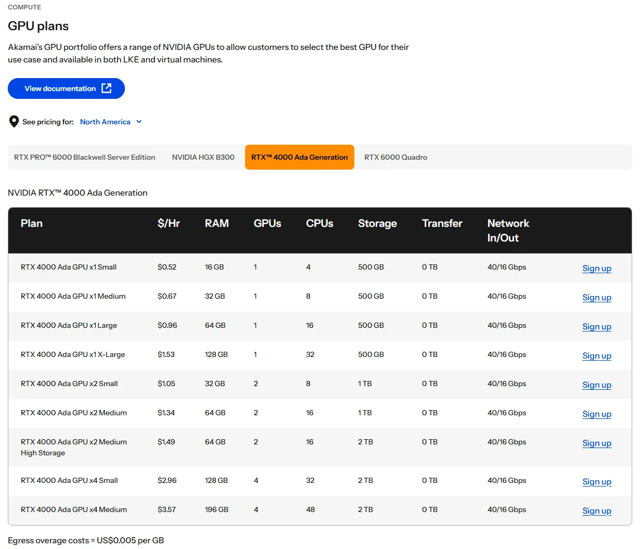The width and height of the screenshot is (640, 549).
Task: Switch to the NVIDIA HGX B300 tab
Action: coord(203,157)
